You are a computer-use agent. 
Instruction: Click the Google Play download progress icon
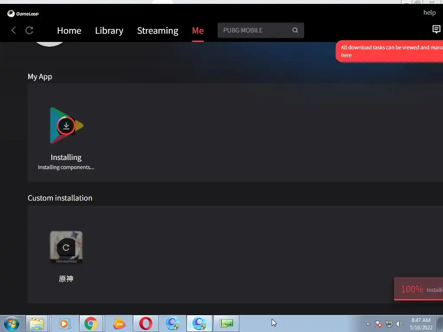66,126
